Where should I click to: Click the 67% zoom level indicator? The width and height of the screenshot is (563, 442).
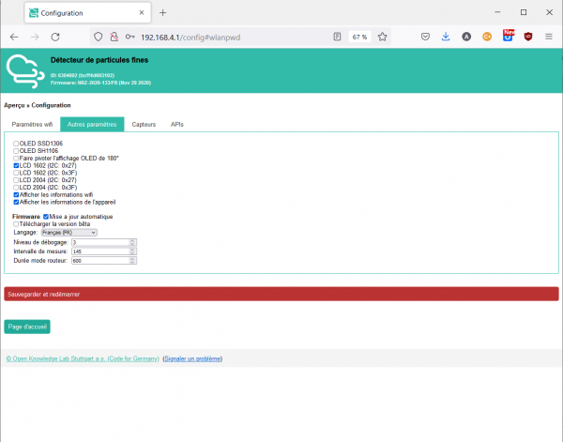tap(359, 37)
